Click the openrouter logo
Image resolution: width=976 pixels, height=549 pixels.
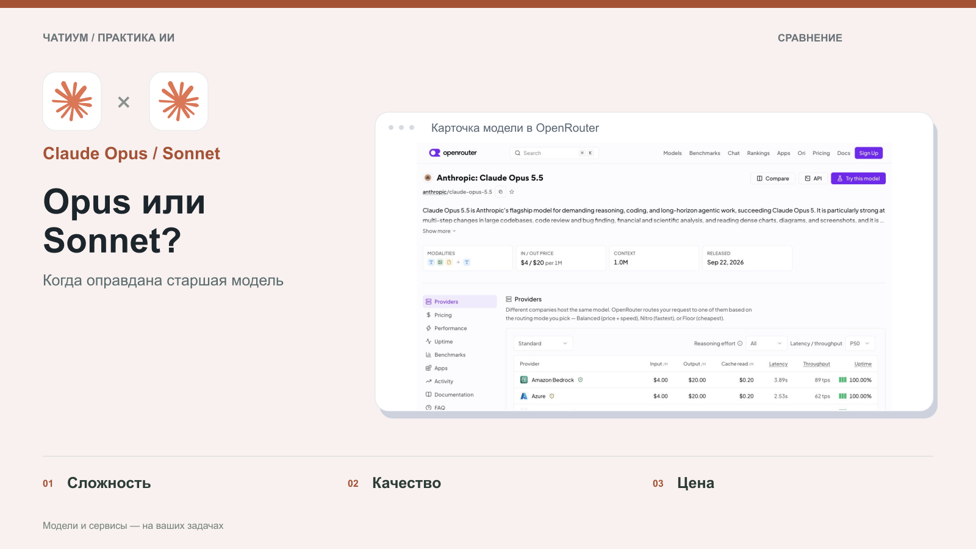(x=453, y=153)
